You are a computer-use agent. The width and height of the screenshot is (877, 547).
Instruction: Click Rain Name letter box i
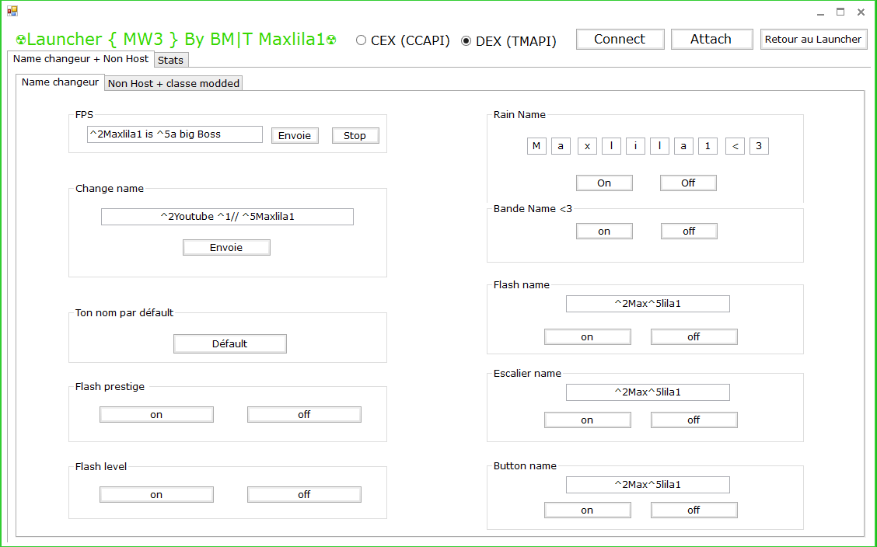tap(635, 146)
